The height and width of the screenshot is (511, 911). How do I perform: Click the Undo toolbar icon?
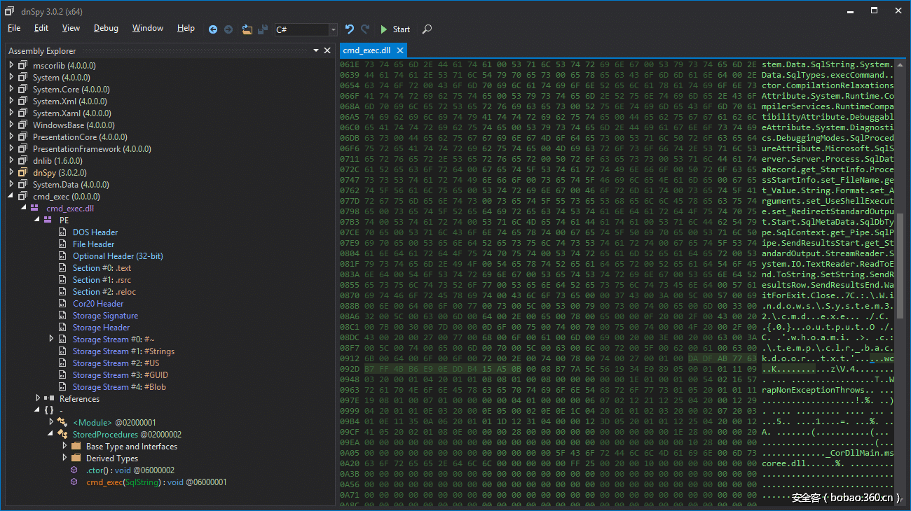[350, 29]
